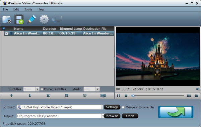The image size is (201, 127).
Task: Toggle the Forced subtitles checkbox
Action: (x=42, y=89)
